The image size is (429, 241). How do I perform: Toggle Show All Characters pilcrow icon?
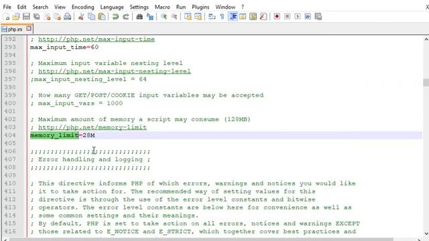point(222,17)
